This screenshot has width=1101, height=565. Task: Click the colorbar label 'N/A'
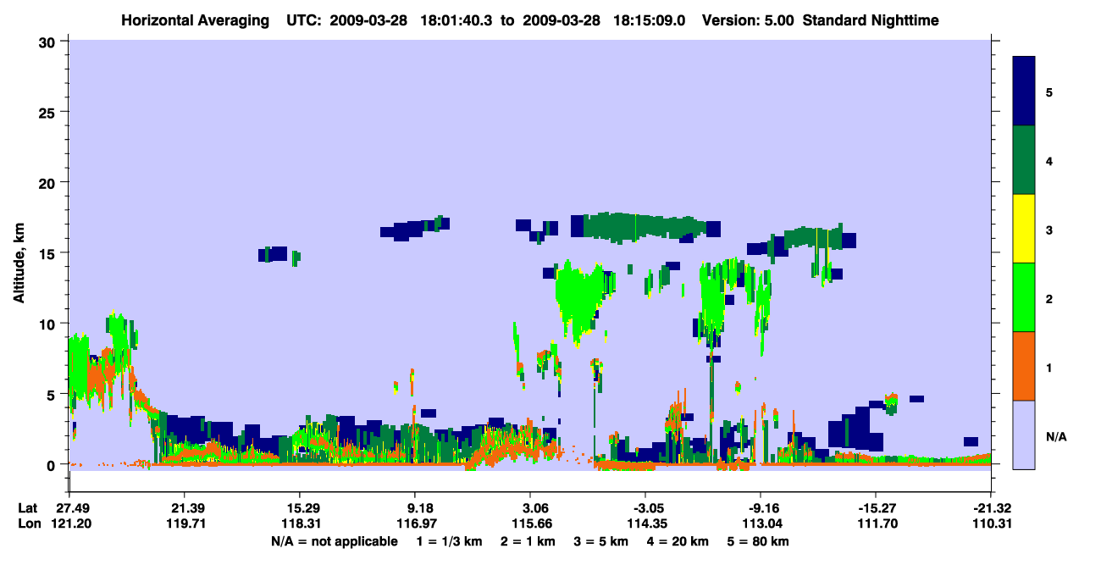click(1055, 437)
